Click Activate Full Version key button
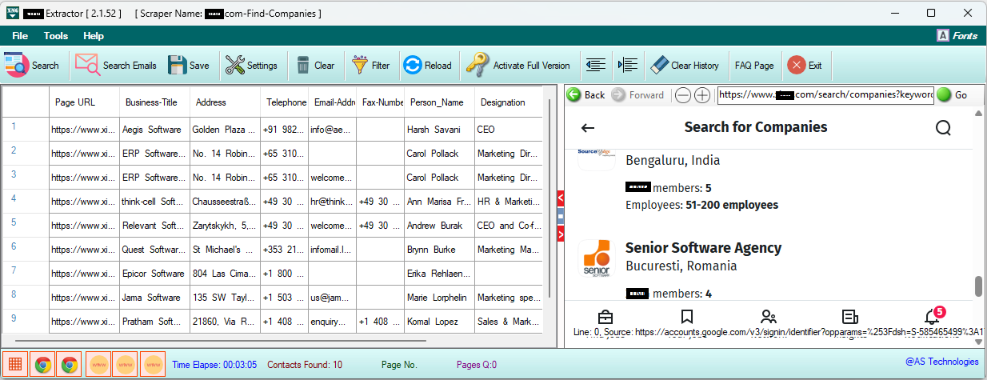This screenshot has width=987, height=380. tap(519, 66)
